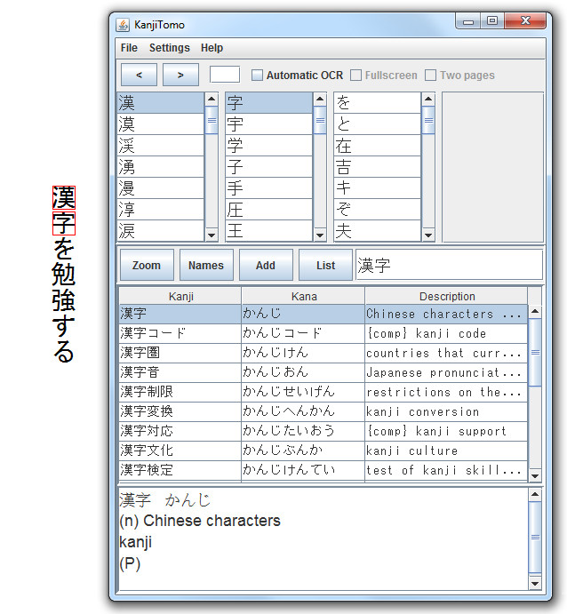Toggle the Fullscreen checkbox
This screenshot has width=567, height=614.
click(x=355, y=76)
